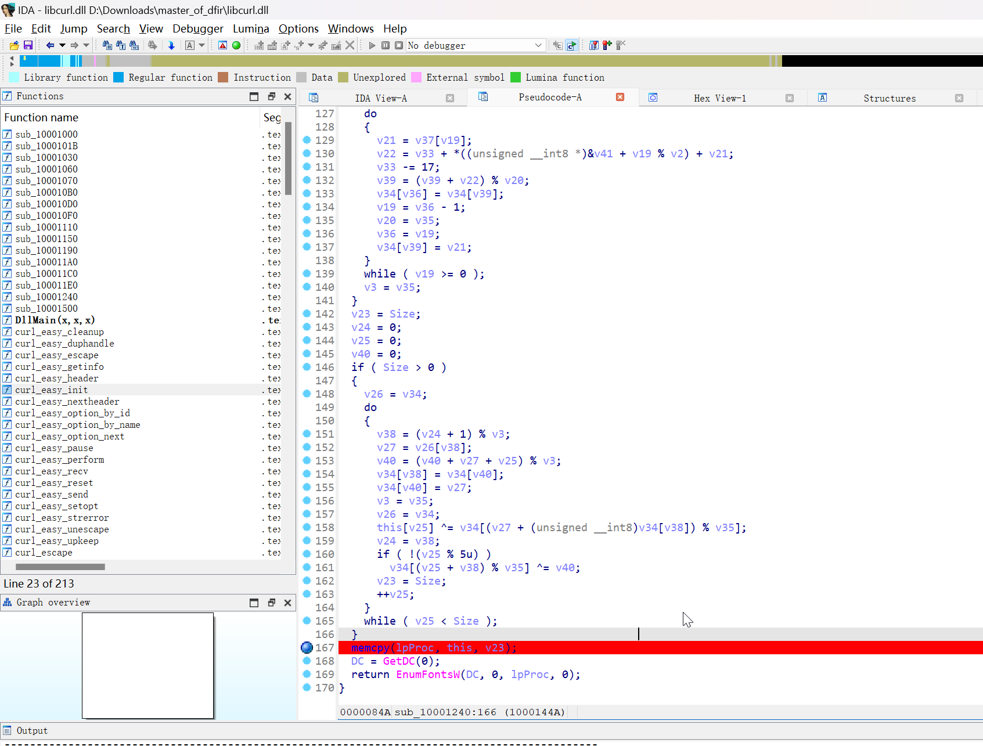Click the delete X toolbar icon
Screen dimensions: 983x746
coord(350,45)
